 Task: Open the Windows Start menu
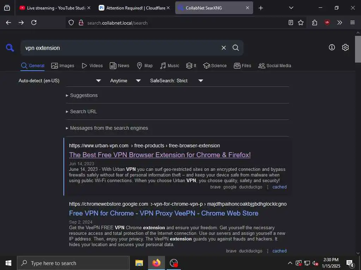(8, 263)
